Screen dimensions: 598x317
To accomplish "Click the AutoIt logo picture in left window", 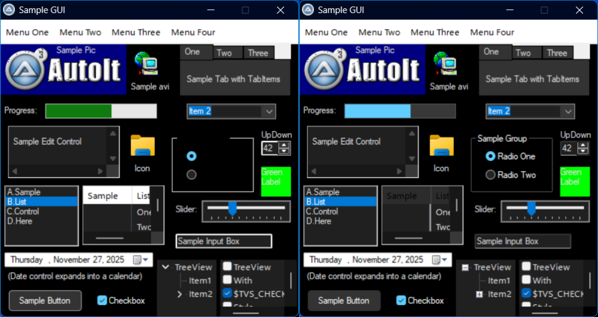I will pyautogui.click(x=63, y=70).
